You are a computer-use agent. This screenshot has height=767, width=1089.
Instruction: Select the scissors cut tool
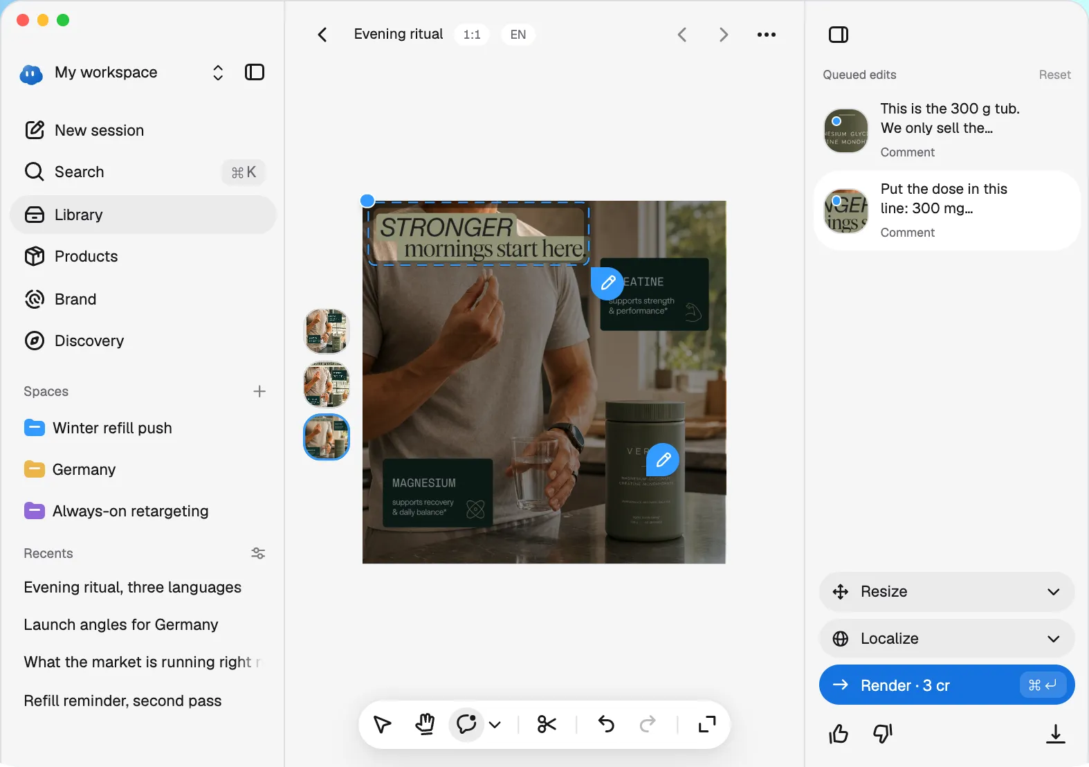coord(547,725)
